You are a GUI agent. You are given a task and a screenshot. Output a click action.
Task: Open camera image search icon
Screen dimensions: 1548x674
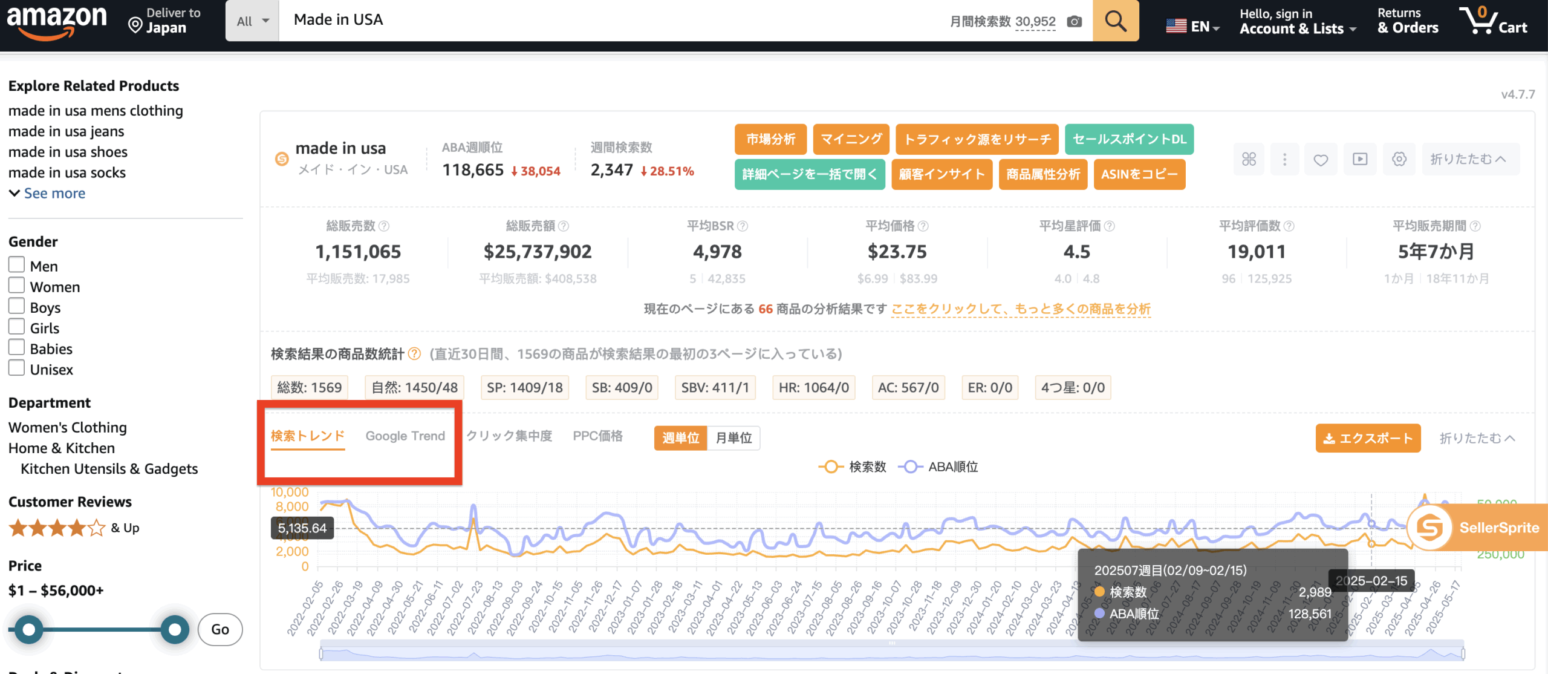pos(1074,22)
